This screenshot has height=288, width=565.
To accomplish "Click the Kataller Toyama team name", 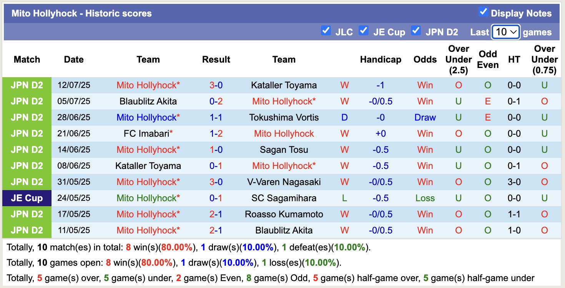I will click(284, 85).
